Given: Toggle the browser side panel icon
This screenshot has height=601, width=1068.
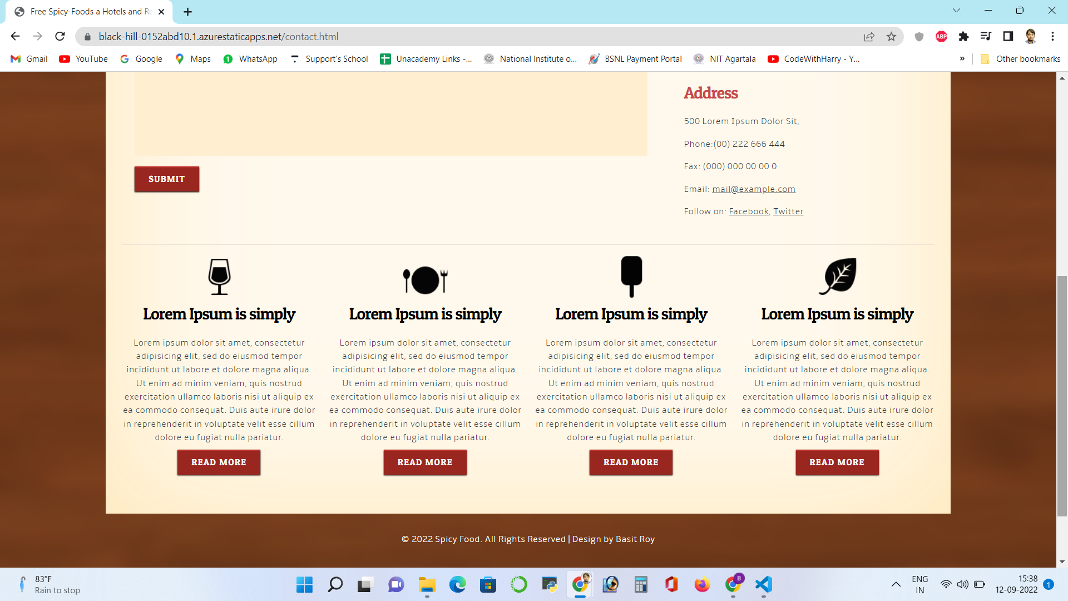Looking at the screenshot, I should [1008, 37].
